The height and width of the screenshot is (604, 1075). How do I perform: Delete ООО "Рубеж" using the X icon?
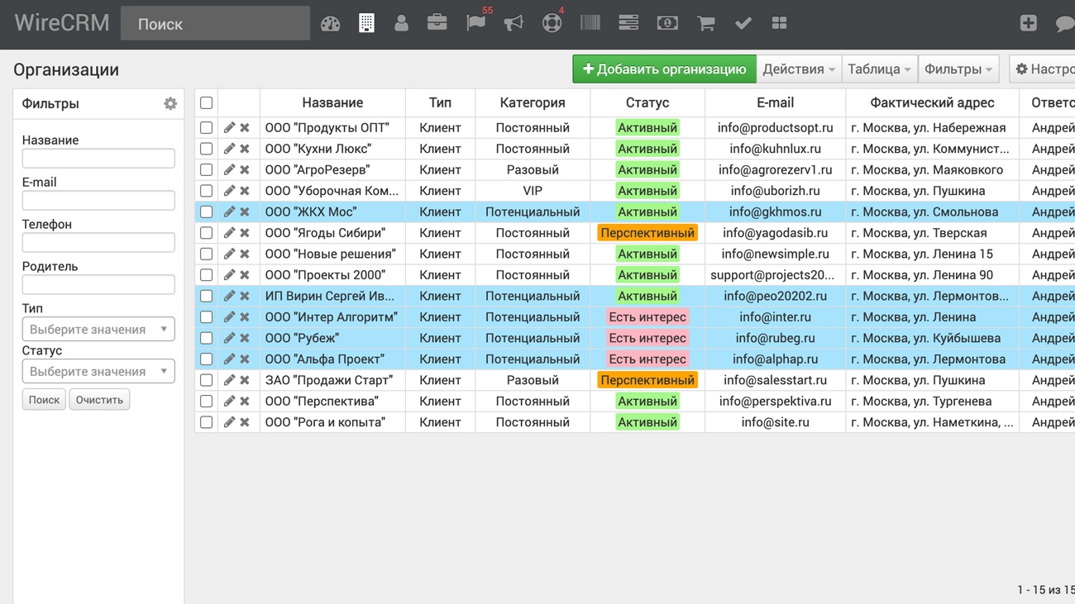pos(245,338)
